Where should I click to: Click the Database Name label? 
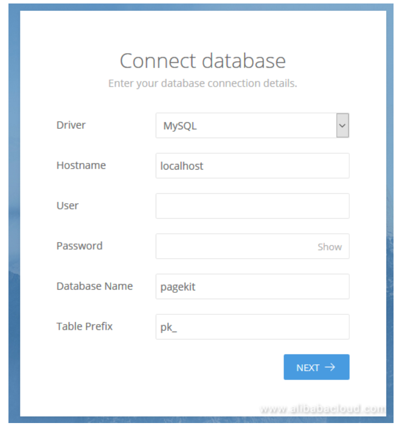(x=95, y=286)
